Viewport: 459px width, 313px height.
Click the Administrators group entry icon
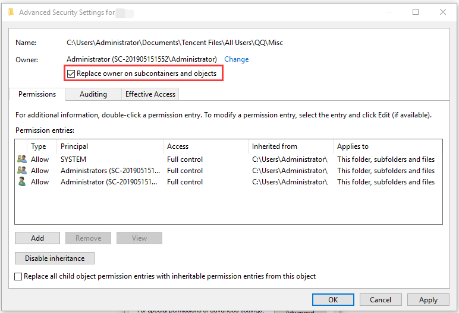click(x=22, y=171)
